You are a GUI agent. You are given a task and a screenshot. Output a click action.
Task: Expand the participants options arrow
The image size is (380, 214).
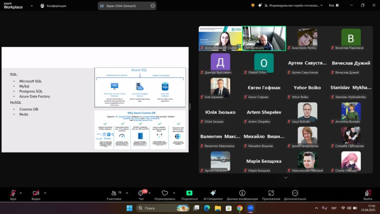[x=127, y=193]
